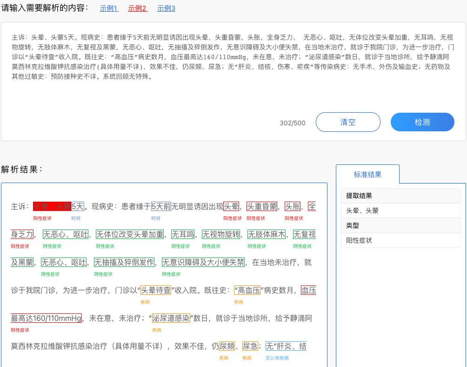Select the 最高达160/110mmHg entity
The width and height of the screenshot is (467, 367).
point(46,318)
